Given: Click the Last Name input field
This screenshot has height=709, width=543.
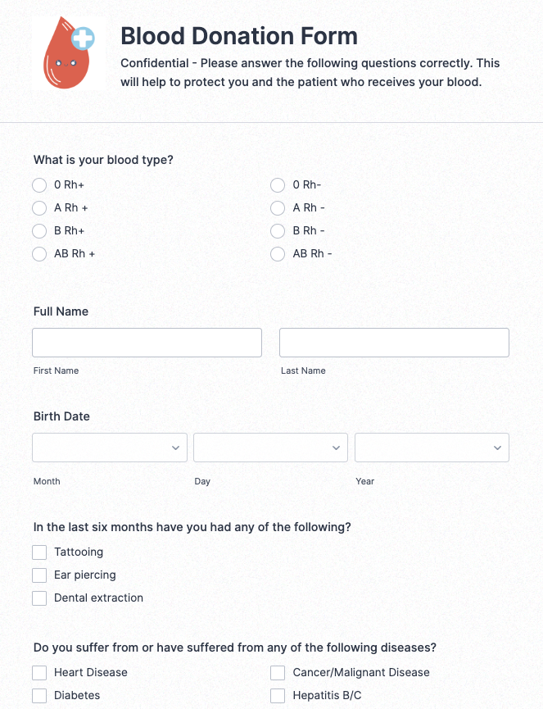Looking at the screenshot, I should point(394,342).
